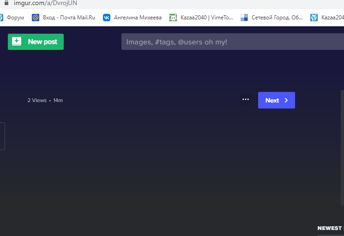Click the chevron arrow on Next button
The image size is (344, 236).
[x=286, y=100]
